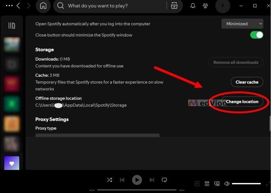Viewport: 271px width, 193px height.
Task: Open the orange library playlist thumbnail
Action: [12, 124]
